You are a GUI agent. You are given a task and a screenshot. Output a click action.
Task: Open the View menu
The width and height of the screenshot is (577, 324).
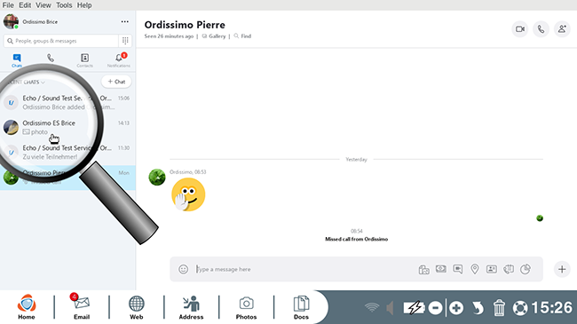(43, 5)
